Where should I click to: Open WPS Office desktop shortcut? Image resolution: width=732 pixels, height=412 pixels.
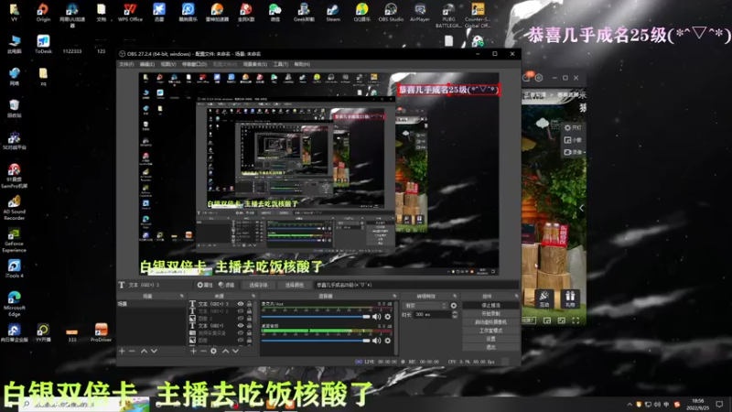click(x=130, y=12)
